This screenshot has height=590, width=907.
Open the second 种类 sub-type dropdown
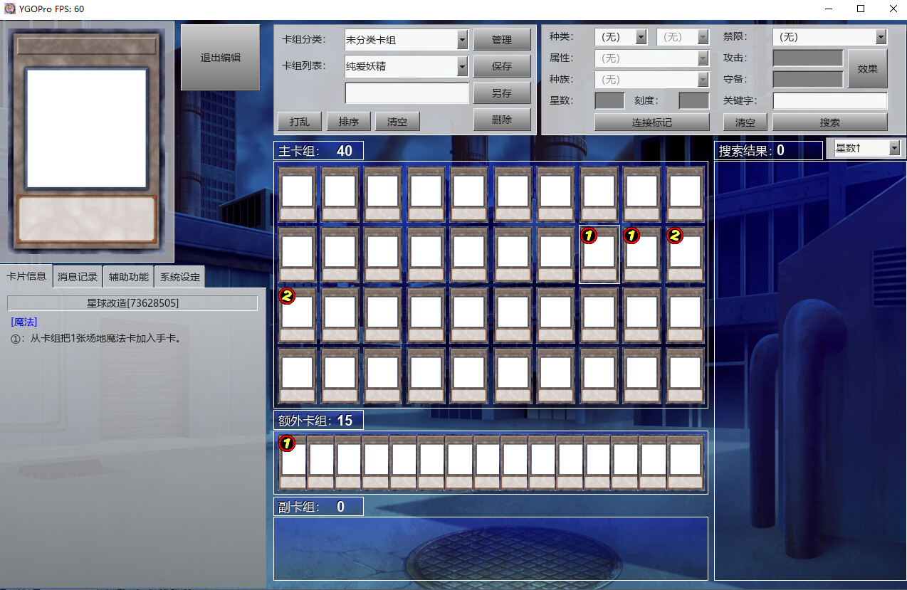tap(683, 37)
